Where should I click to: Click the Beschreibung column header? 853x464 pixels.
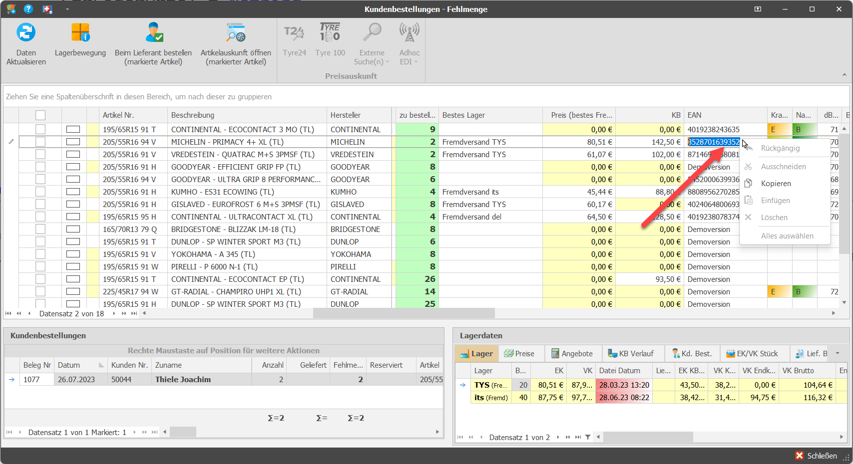pos(247,115)
